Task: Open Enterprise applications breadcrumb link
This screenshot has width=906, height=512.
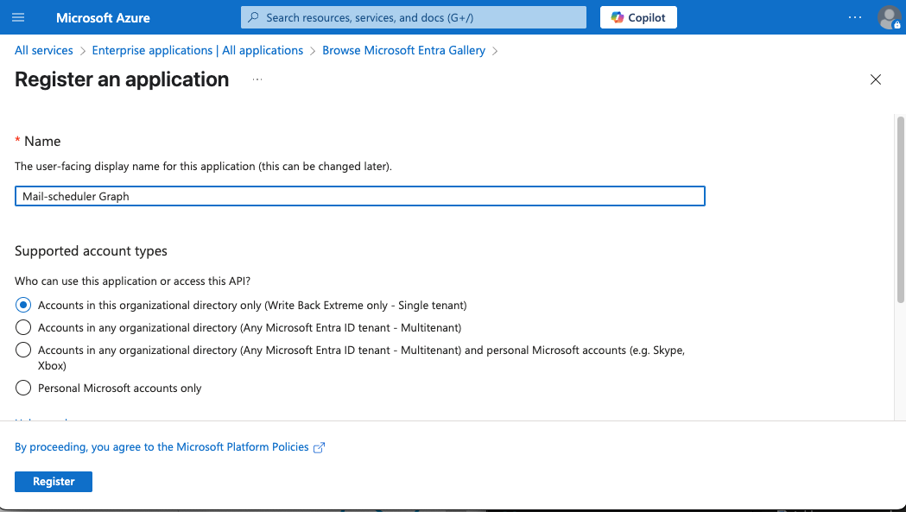Action: (x=197, y=50)
